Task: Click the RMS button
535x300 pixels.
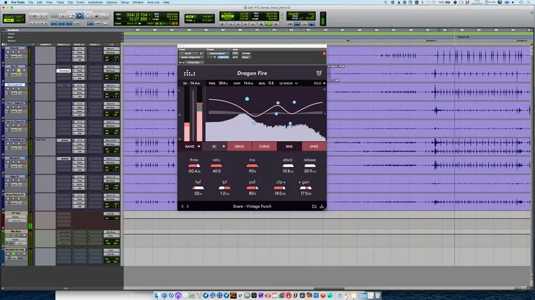Action: (x=289, y=146)
